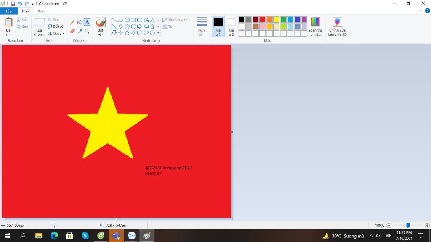Select the Pencil tool

72,22
